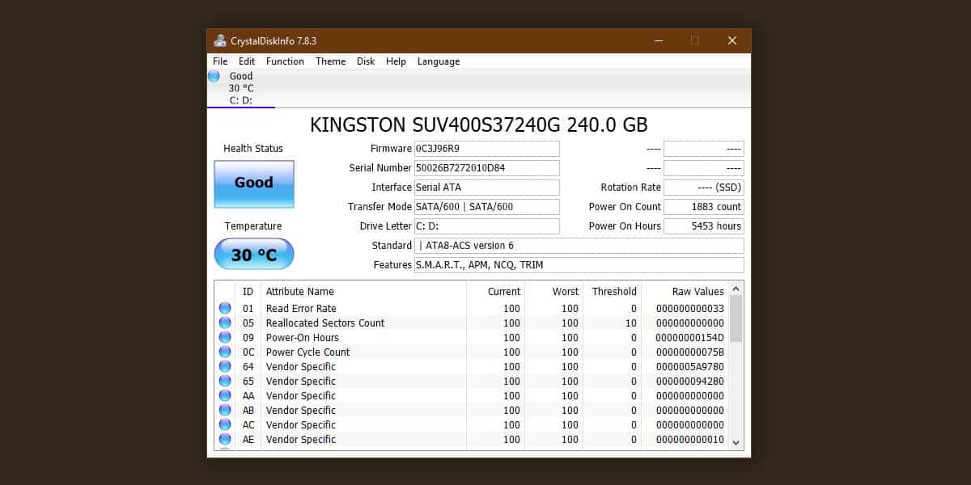Image resolution: width=971 pixels, height=485 pixels.
Task: Click the Rotation Rate field (SSD)
Action: click(x=703, y=188)
